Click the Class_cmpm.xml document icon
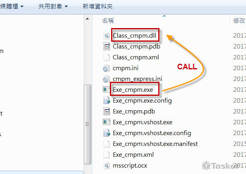Viewport: 246px width, 174px height. [106, 57]
